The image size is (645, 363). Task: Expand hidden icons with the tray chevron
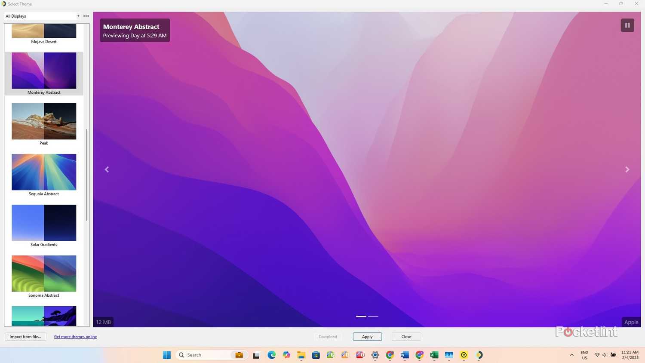[571, 355]
